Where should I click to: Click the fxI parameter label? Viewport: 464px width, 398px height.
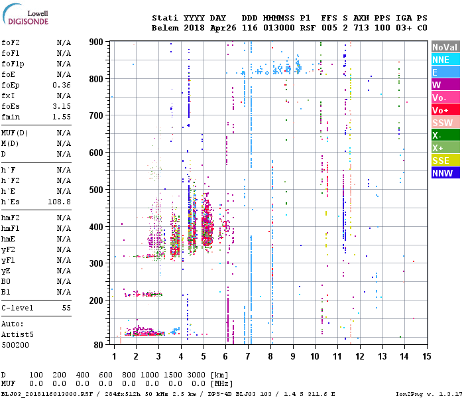click(x=8, y=96)
